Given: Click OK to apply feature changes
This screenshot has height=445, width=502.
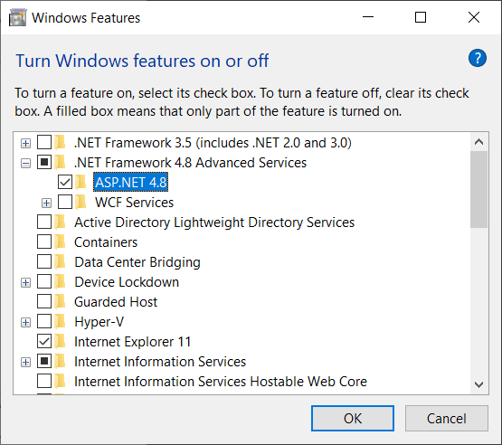Looking at the screenshot, I should click(x=353, y=419).
